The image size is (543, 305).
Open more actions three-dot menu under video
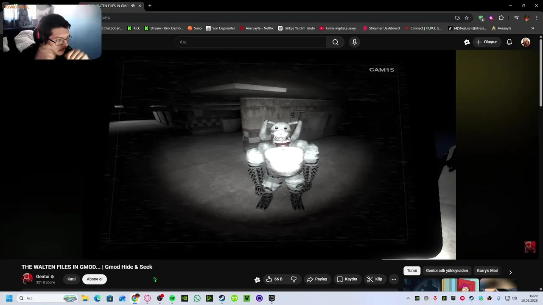coord(394,279)
